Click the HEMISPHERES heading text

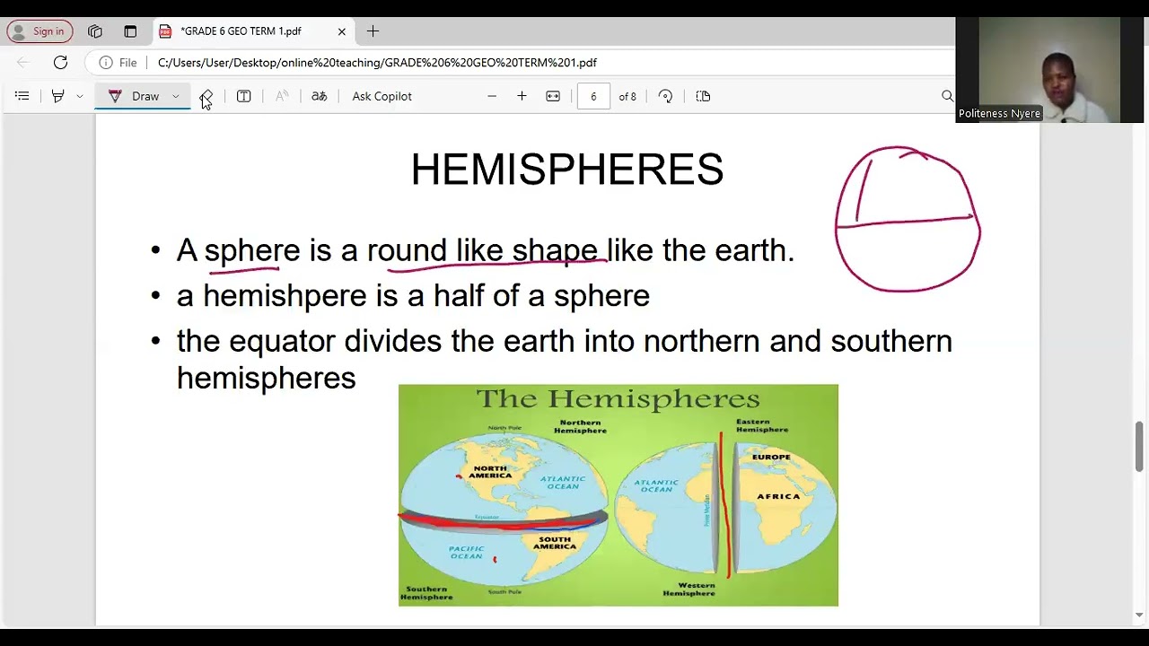[x=567, y=170]
